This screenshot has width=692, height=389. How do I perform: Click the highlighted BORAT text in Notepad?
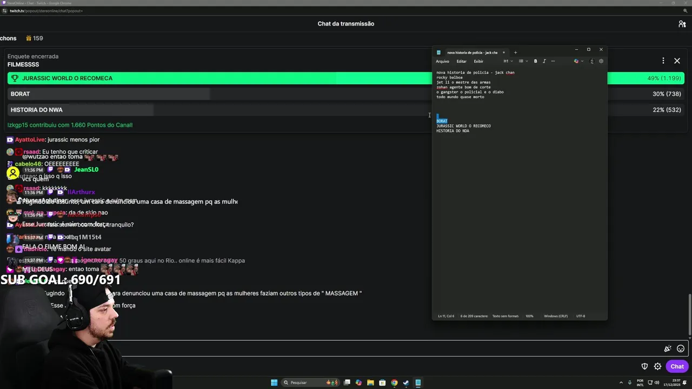442,121
